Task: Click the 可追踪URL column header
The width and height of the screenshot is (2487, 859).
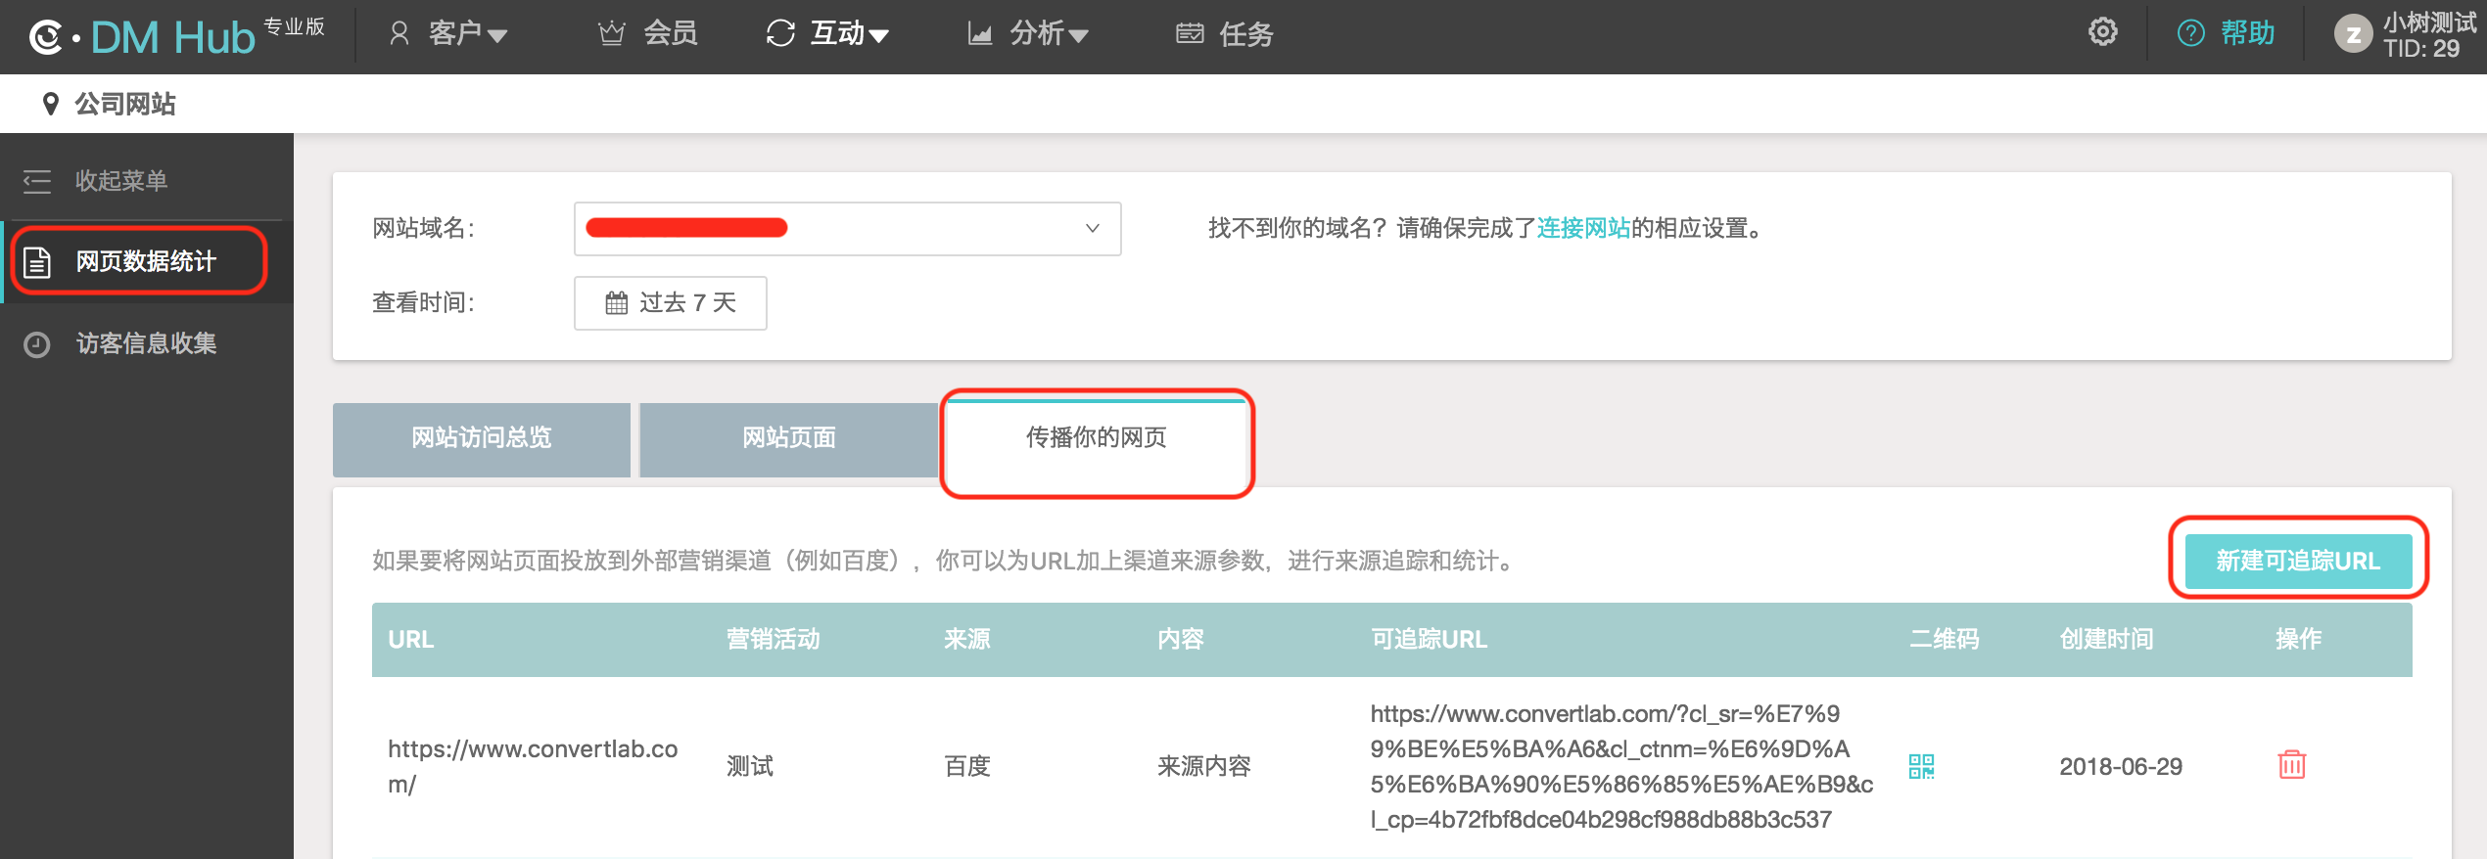Action: click(x=1429, y=640)
